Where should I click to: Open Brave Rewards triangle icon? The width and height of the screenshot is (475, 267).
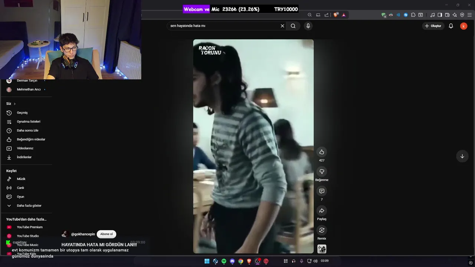[x=344, y=15]
